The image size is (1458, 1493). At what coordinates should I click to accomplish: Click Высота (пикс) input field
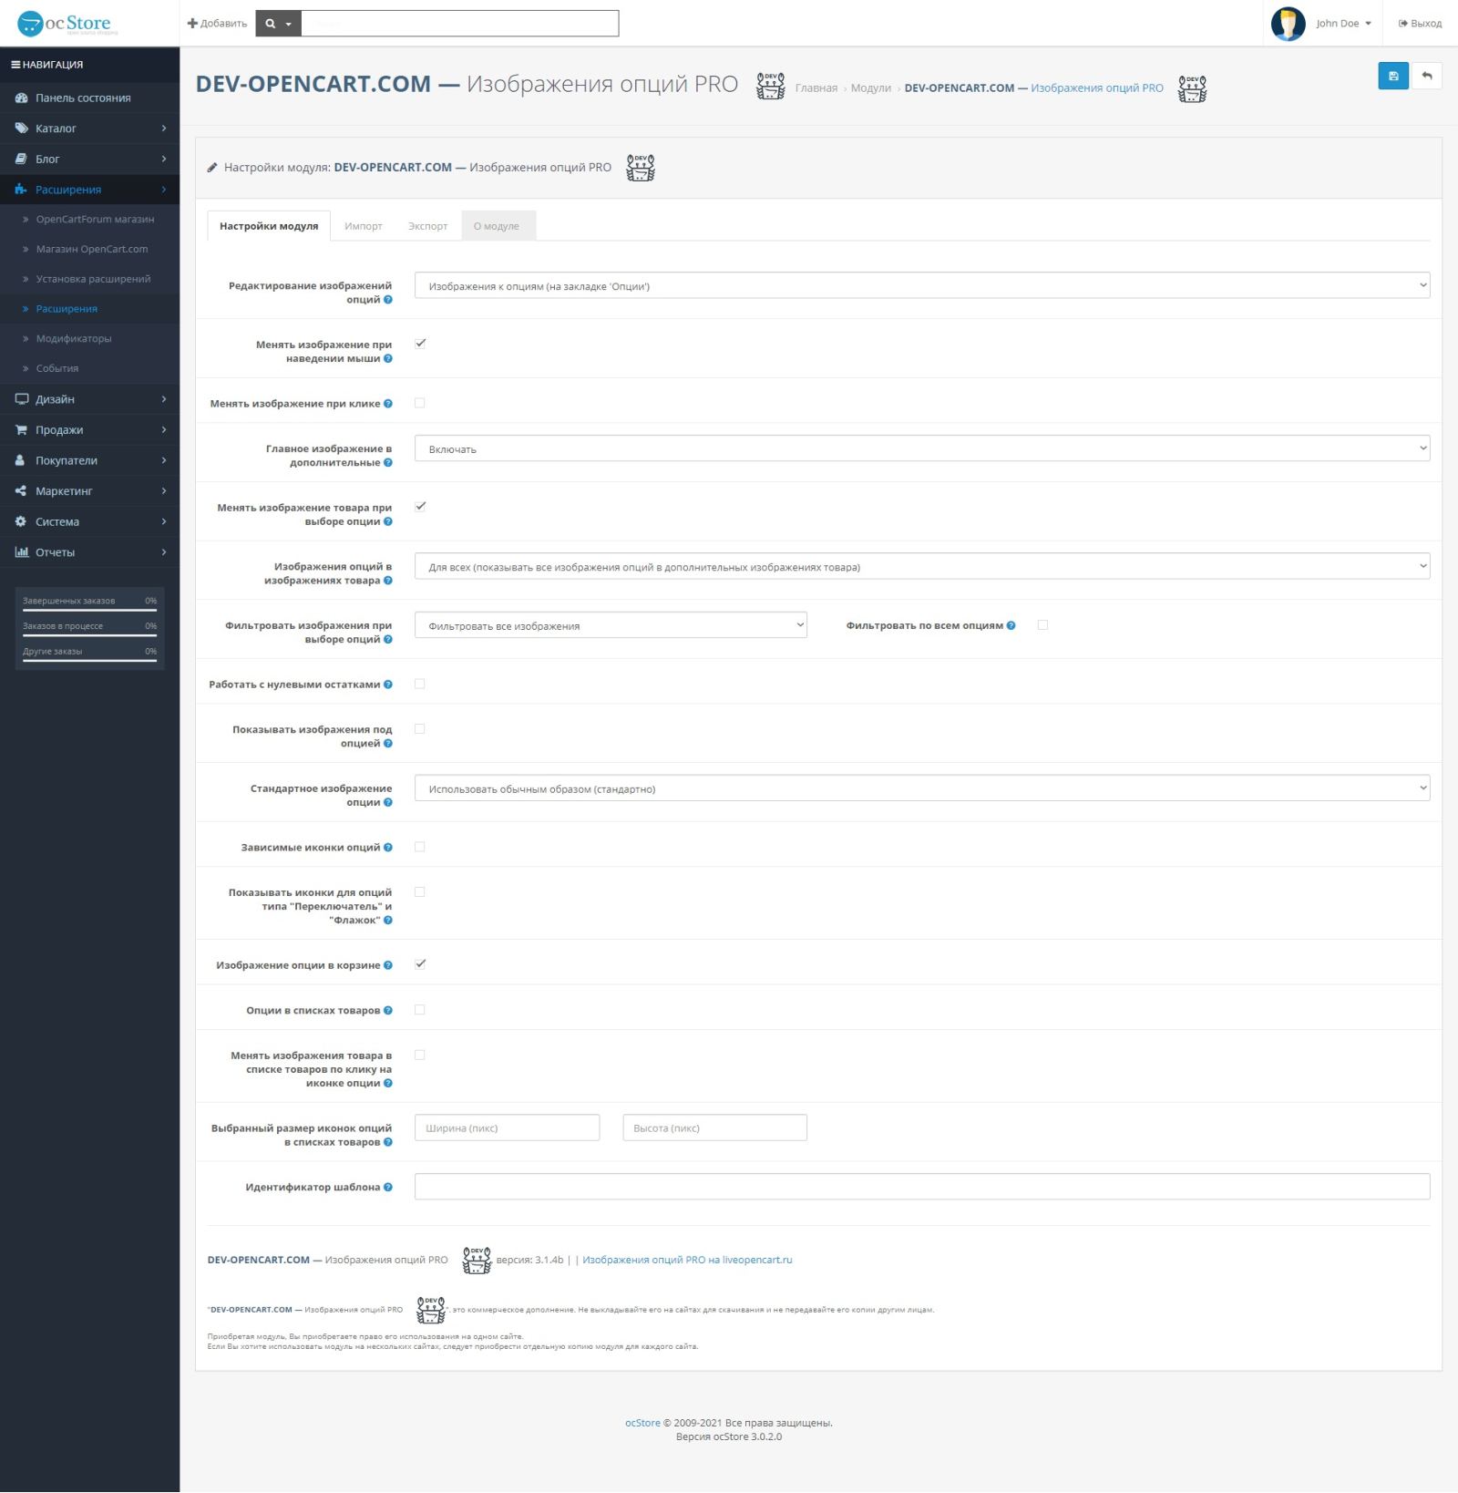[x=714, y=1128]
